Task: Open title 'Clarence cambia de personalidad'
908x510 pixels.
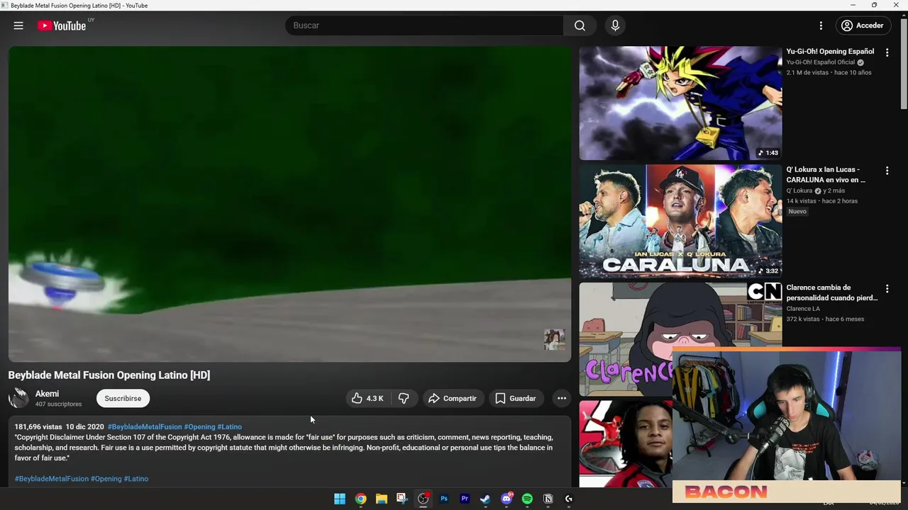Action: pos(831,293)
